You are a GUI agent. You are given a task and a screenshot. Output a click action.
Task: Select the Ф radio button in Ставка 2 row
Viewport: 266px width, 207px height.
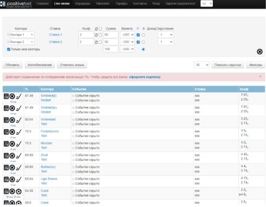tap(143, 42)
